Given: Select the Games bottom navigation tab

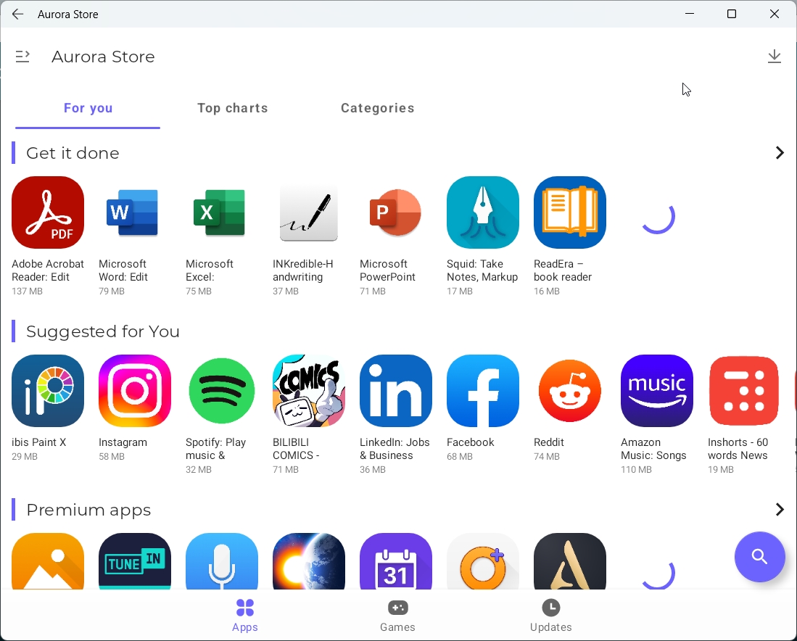Looking at the screenshot, I should pyautogui.click(x=397, y=615).
